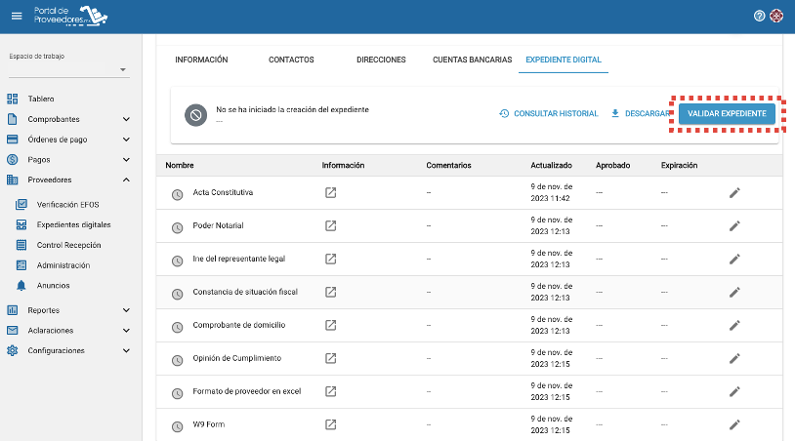The image size is (795, 441).
Task: Click the Anuncios bell icon
Action: tap(21, 286)
